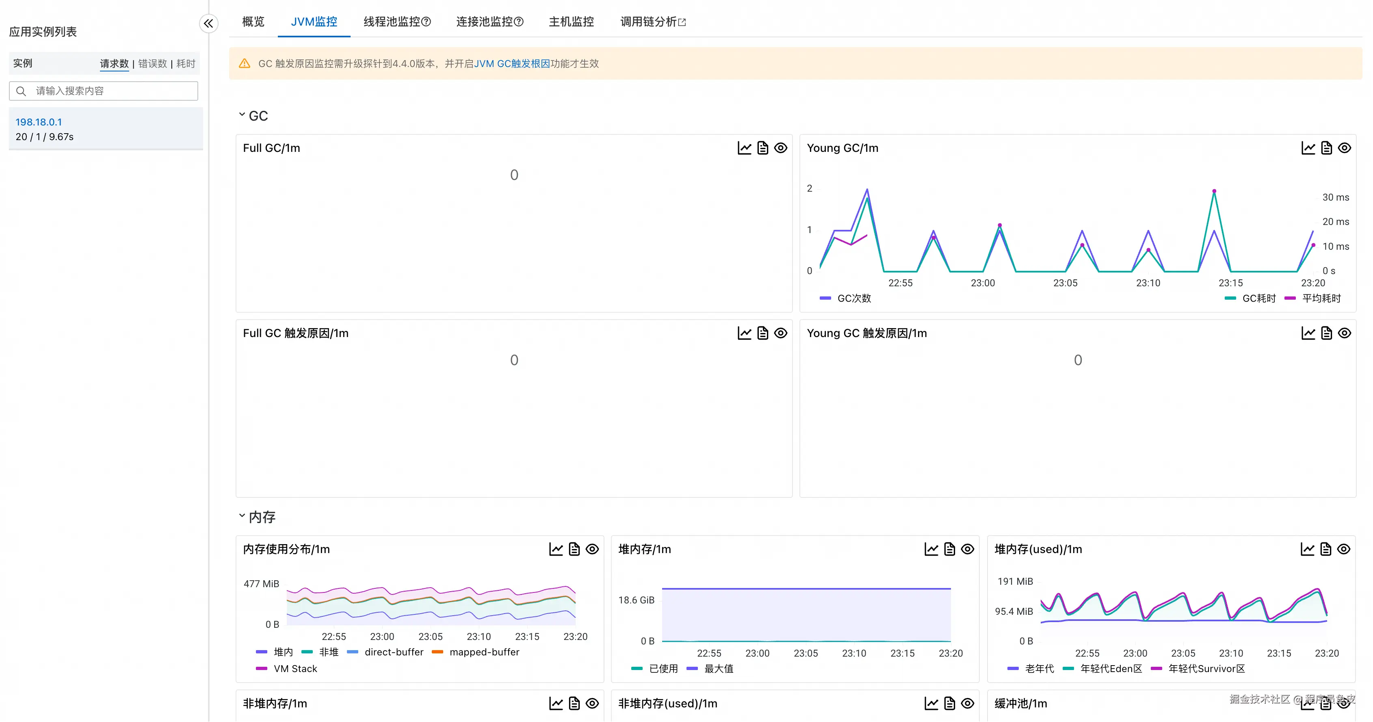Collapse the 内存 section
The image size is (1373, 722).
point(242,516)
